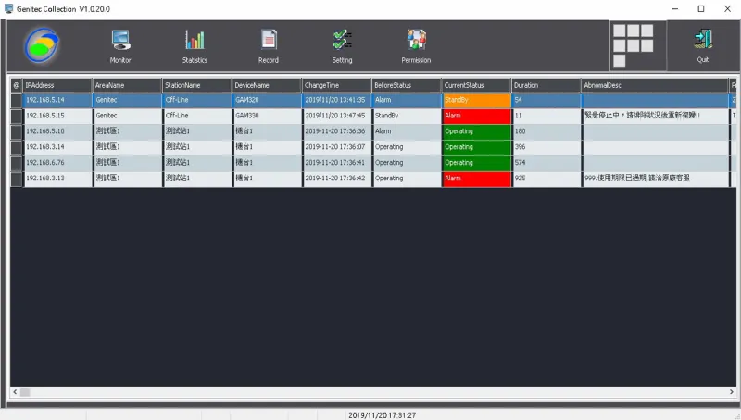Click BeforeStatus StandBy cell for GAM330
The image size is (741, 420).
pyautogui.click(x=407, y=116)
